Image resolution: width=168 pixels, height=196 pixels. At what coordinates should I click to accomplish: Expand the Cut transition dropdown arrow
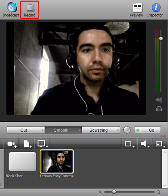click(x=42, y=130)
